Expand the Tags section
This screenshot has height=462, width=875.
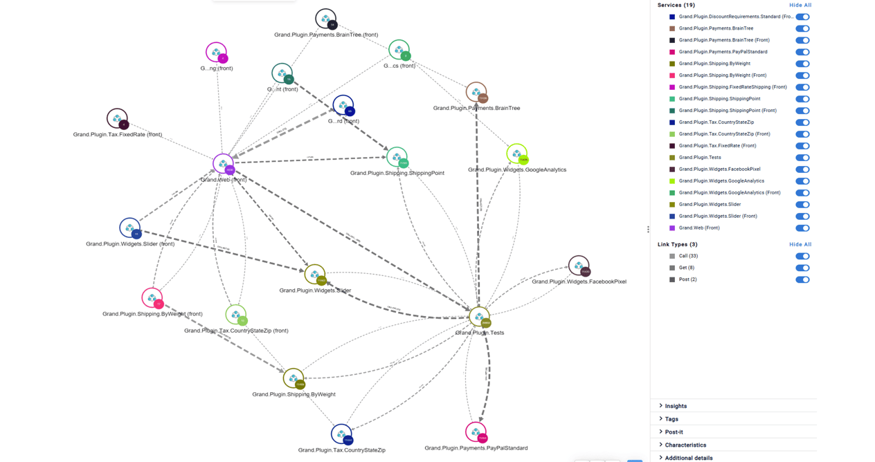671,419
